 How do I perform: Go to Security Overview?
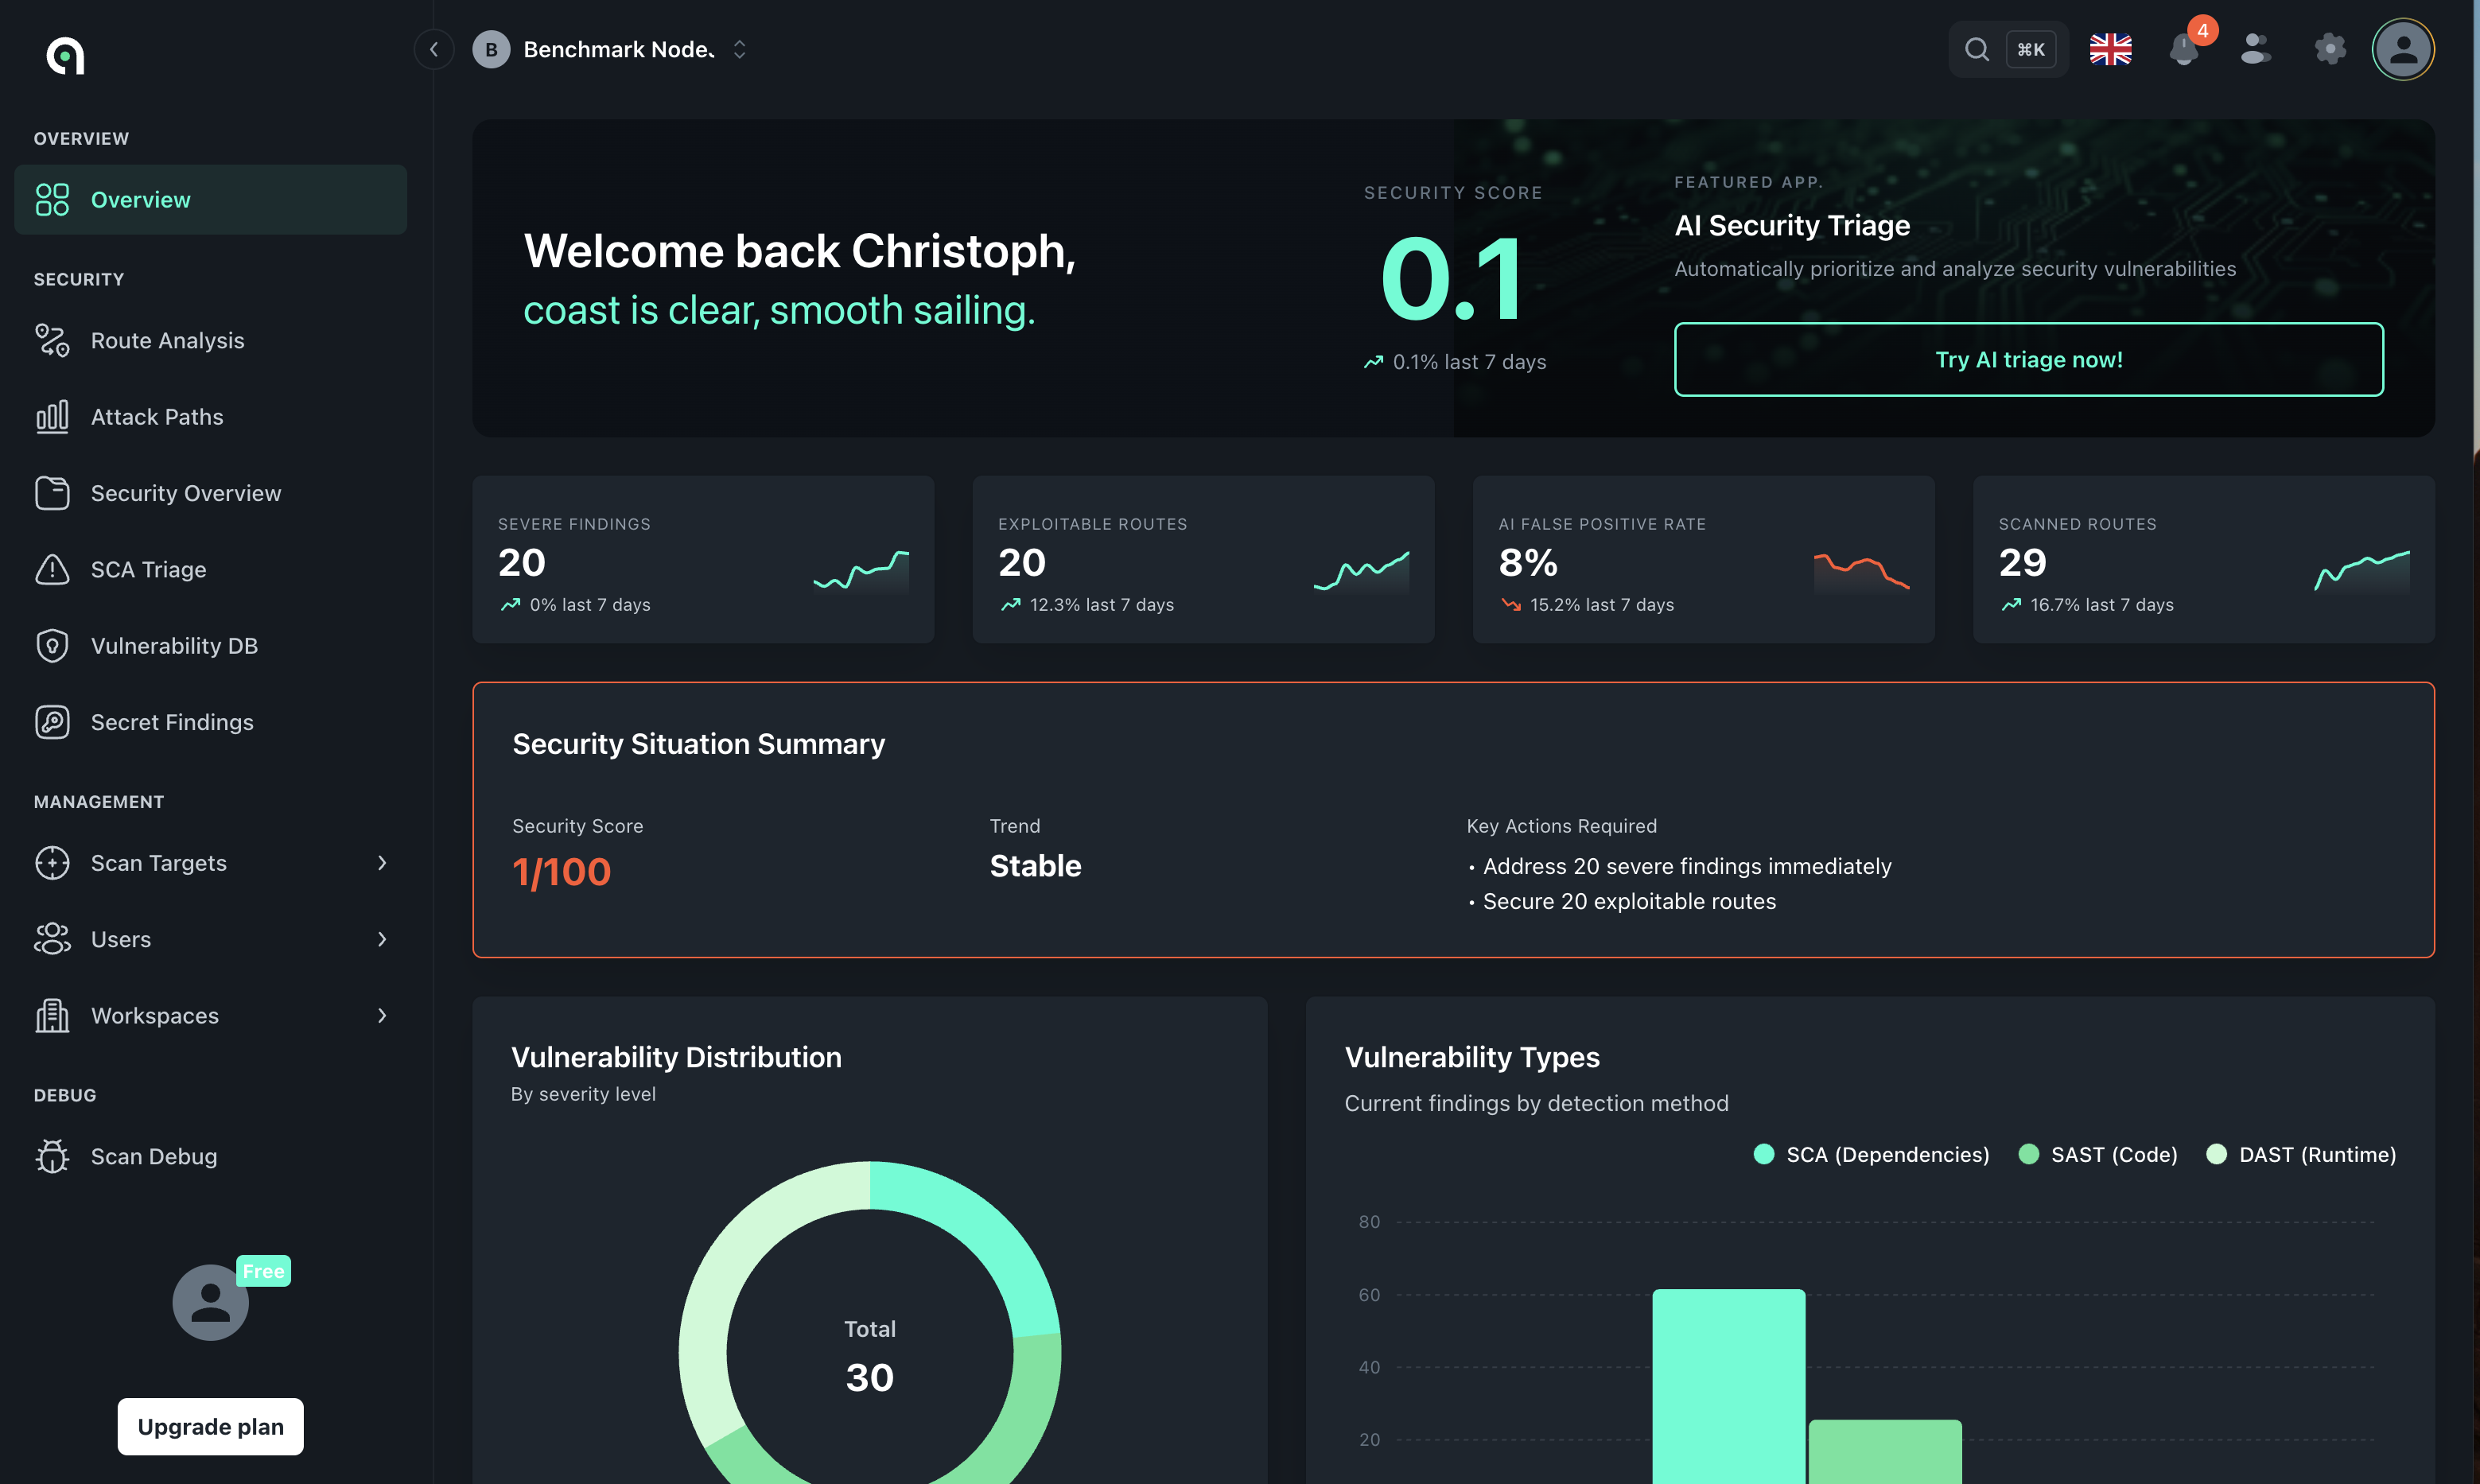pos(211,493)
